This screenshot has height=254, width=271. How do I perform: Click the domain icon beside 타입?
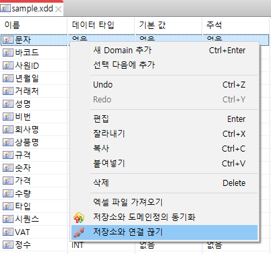point(8,206)
